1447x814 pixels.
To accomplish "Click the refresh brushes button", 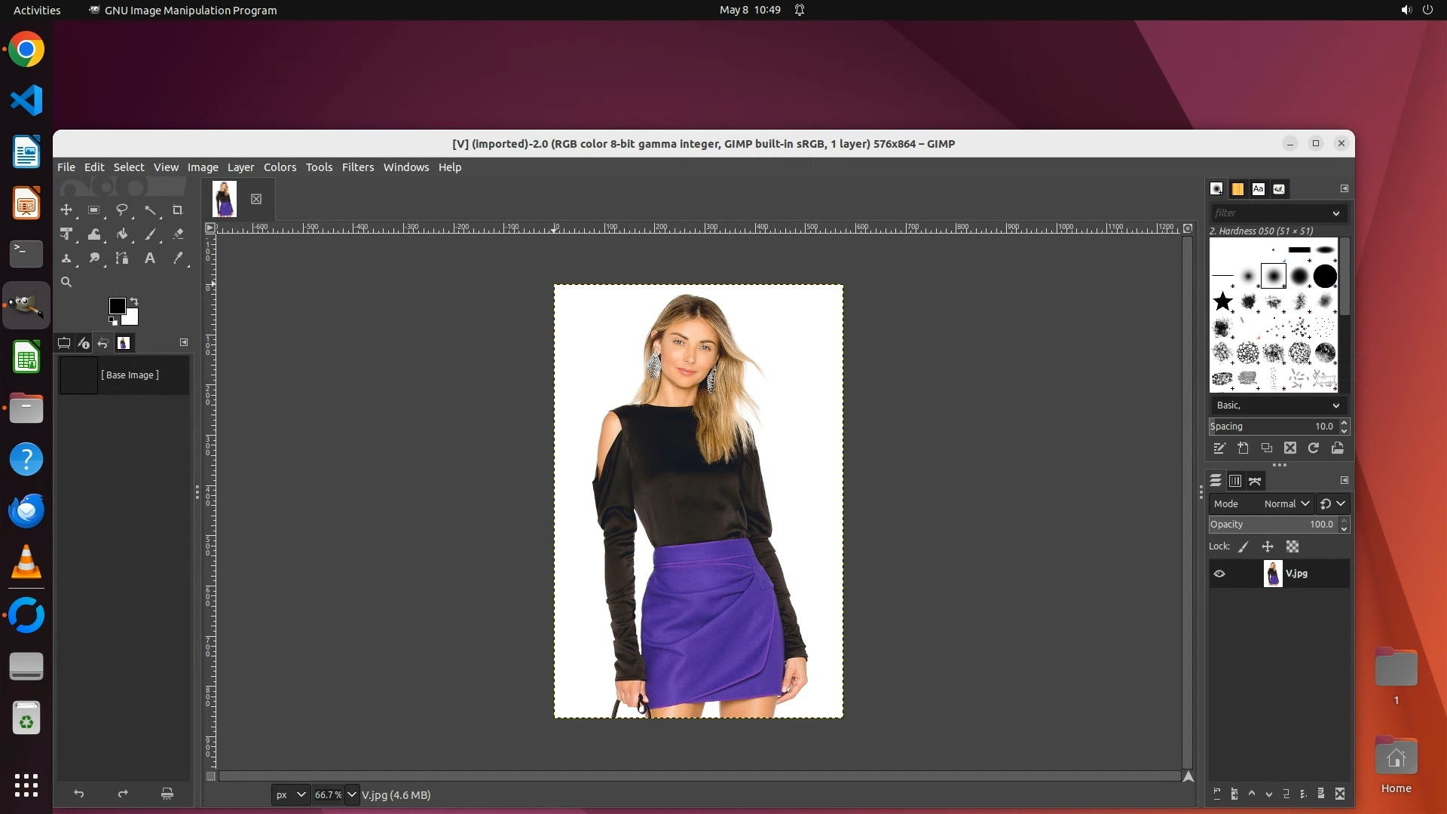I will point(1314,448).
